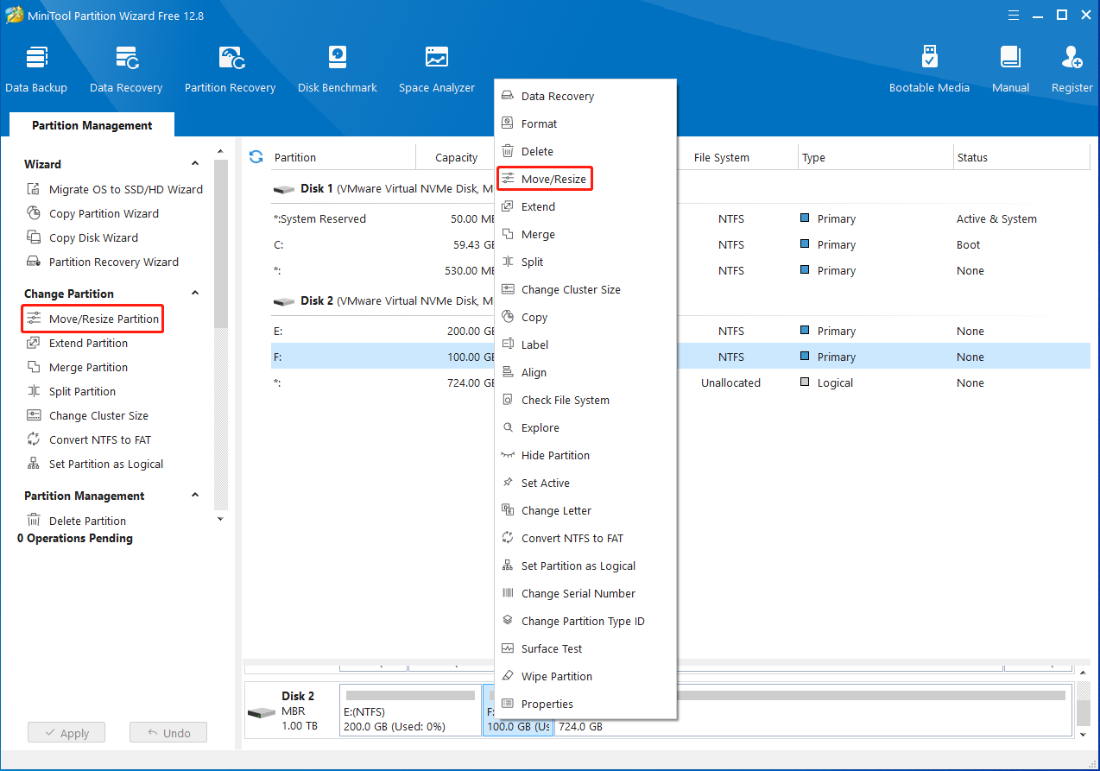Choose Surface Test in context menu
The height and width of the screenshot is (771, 1100).
585,648
